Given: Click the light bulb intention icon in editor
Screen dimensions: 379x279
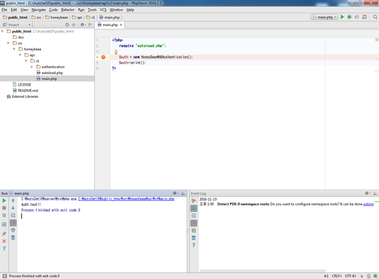Looking at the screenshot, I should point(116,52).
